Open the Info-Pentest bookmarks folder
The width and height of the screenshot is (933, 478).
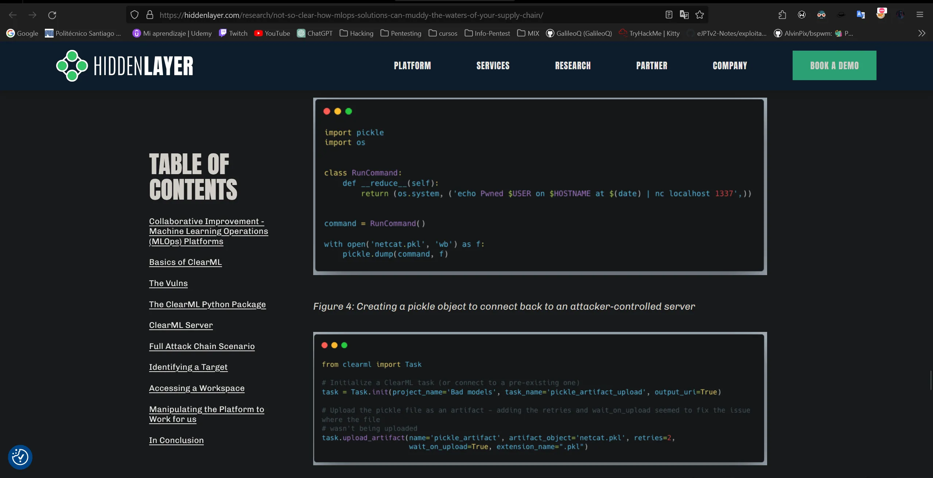pos(487,34)
